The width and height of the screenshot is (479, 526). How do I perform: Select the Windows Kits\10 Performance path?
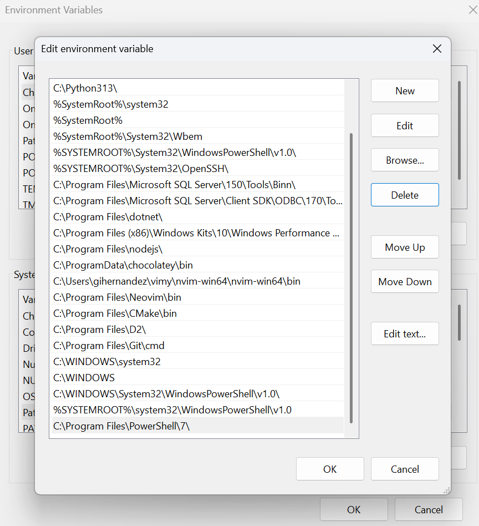198,233
